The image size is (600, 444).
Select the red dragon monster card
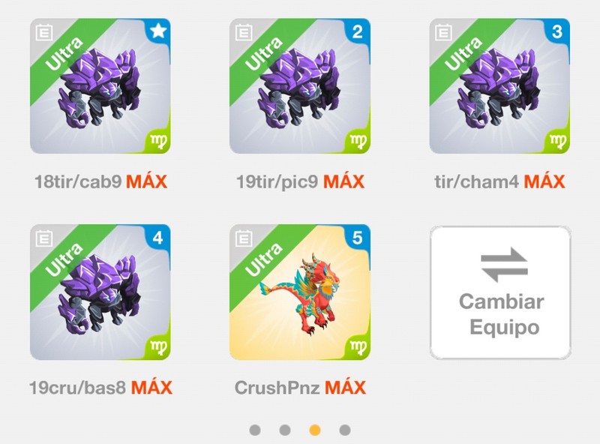[300, 292]
